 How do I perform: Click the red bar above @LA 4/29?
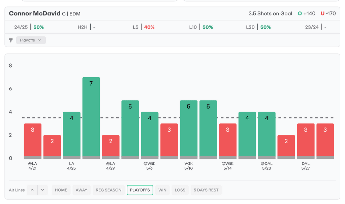pyautogui.click(x=111, y=147)
